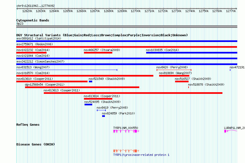Image resolution: width=245 pixels, height=163 pixels.
Task: Click the thin red nsv8420 line feature
Action: 174,70
